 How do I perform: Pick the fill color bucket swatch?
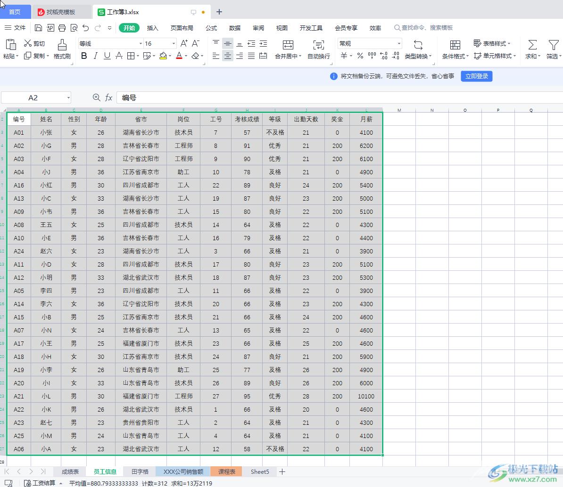(163, 56)
